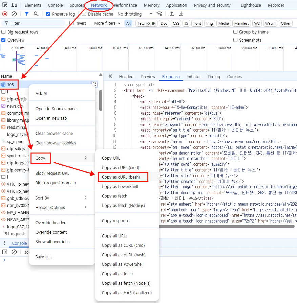Click the stylesheet icon beside news.css
This screenshot has height=303, width=297.
click(x=3, y=106)
